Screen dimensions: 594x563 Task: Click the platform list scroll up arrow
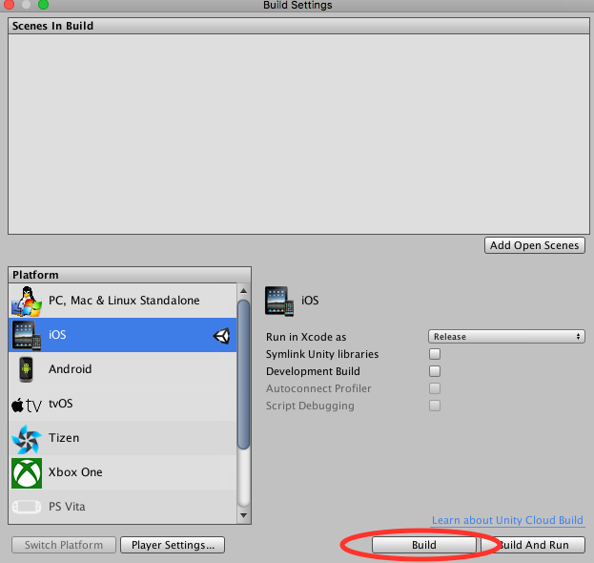click(x=243, y=291)
